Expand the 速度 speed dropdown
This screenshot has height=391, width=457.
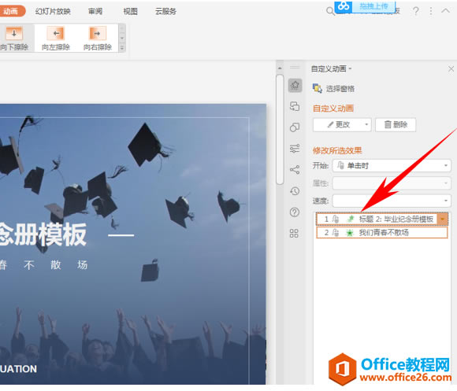coord(392,201)
